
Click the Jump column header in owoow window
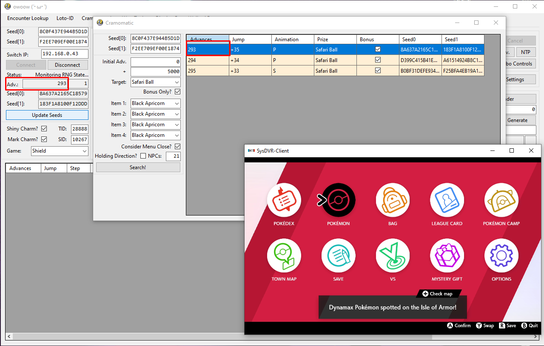tap(54, 168)
